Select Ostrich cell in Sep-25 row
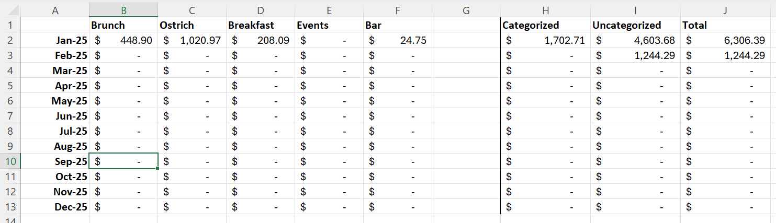Viewport: 776px width, 223px height. coord(192,161)
